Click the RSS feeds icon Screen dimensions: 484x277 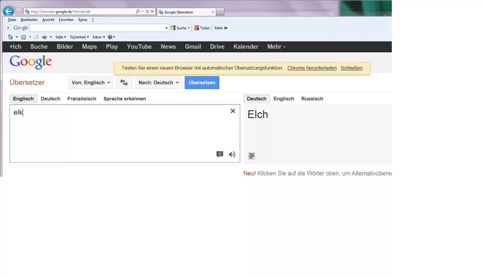point(23,37)
